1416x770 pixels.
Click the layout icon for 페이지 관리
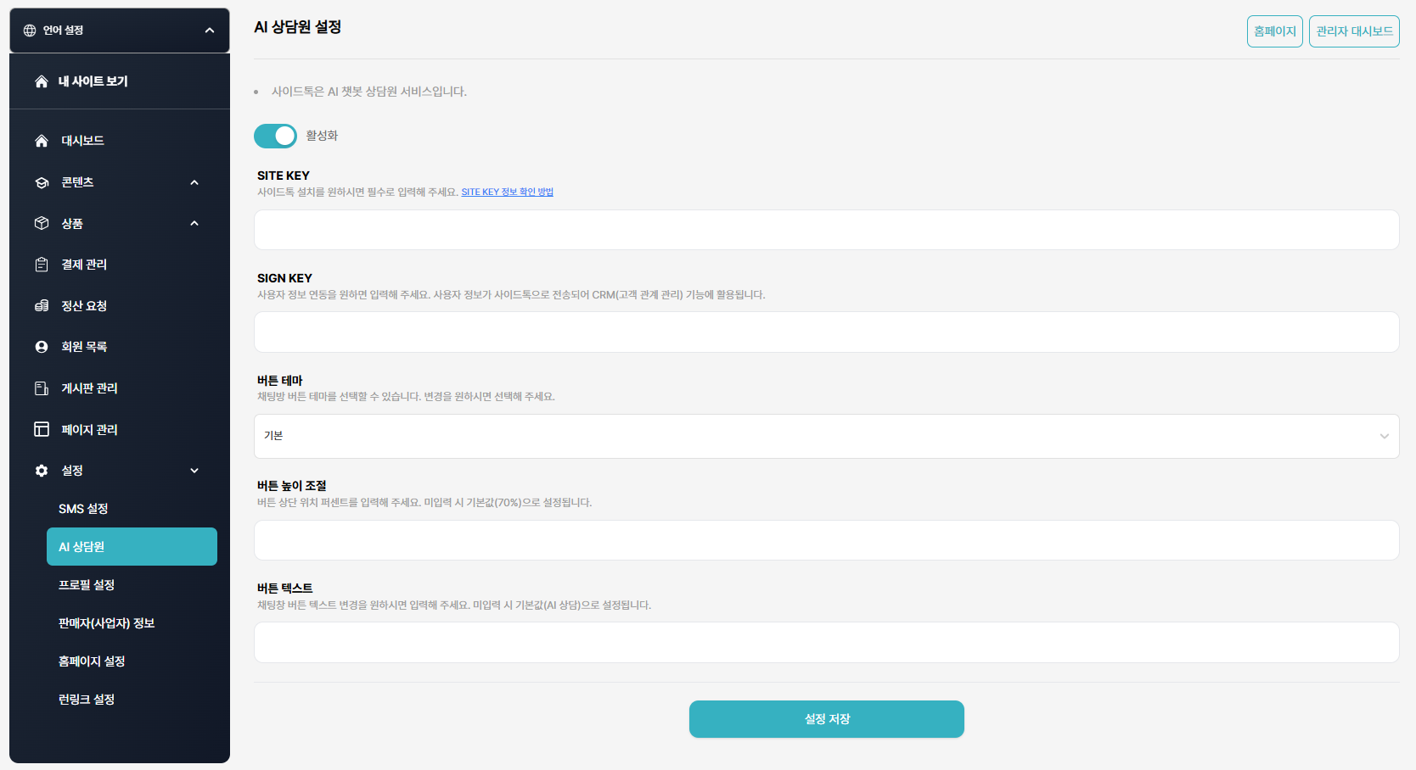42,429
